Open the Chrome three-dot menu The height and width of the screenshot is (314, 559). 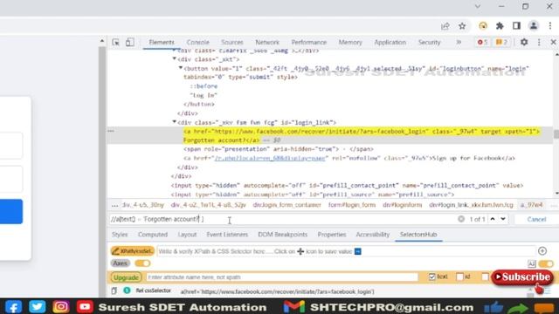point(550,25)
